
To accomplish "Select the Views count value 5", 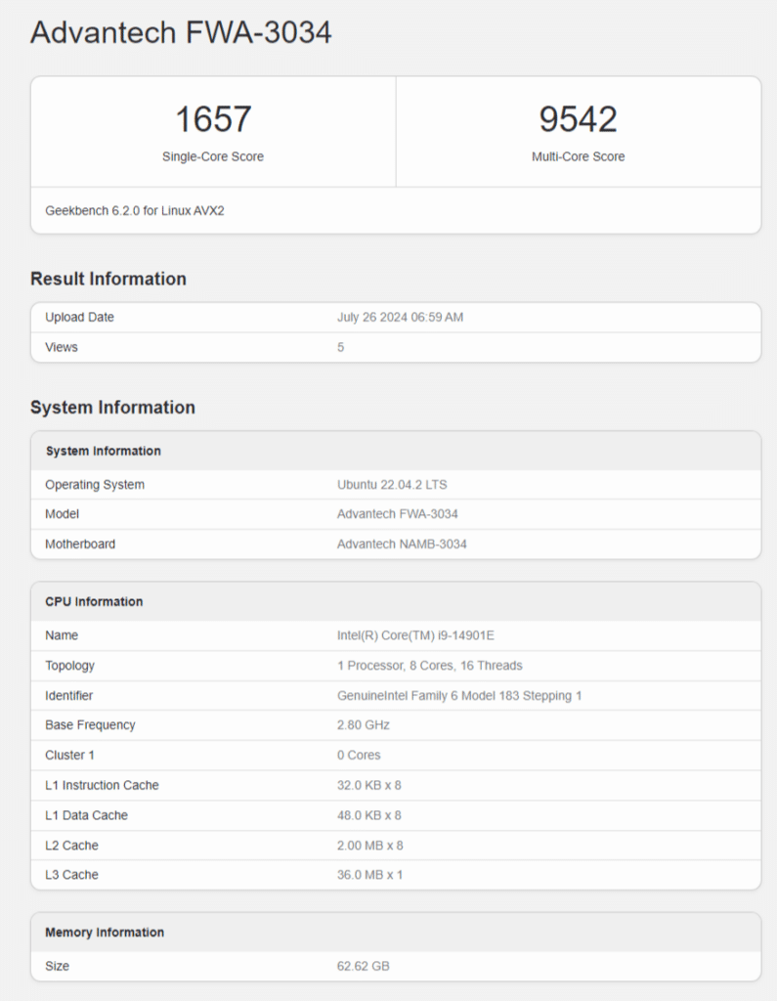I will [341, 347].
